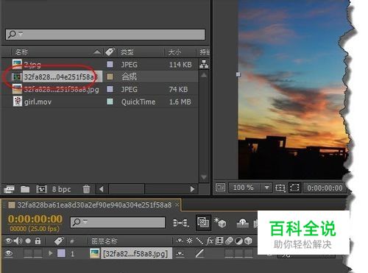Screen dimensions: 368x273
Task: Click the label tag column header in project panel
Action: (x=110, y=52)
